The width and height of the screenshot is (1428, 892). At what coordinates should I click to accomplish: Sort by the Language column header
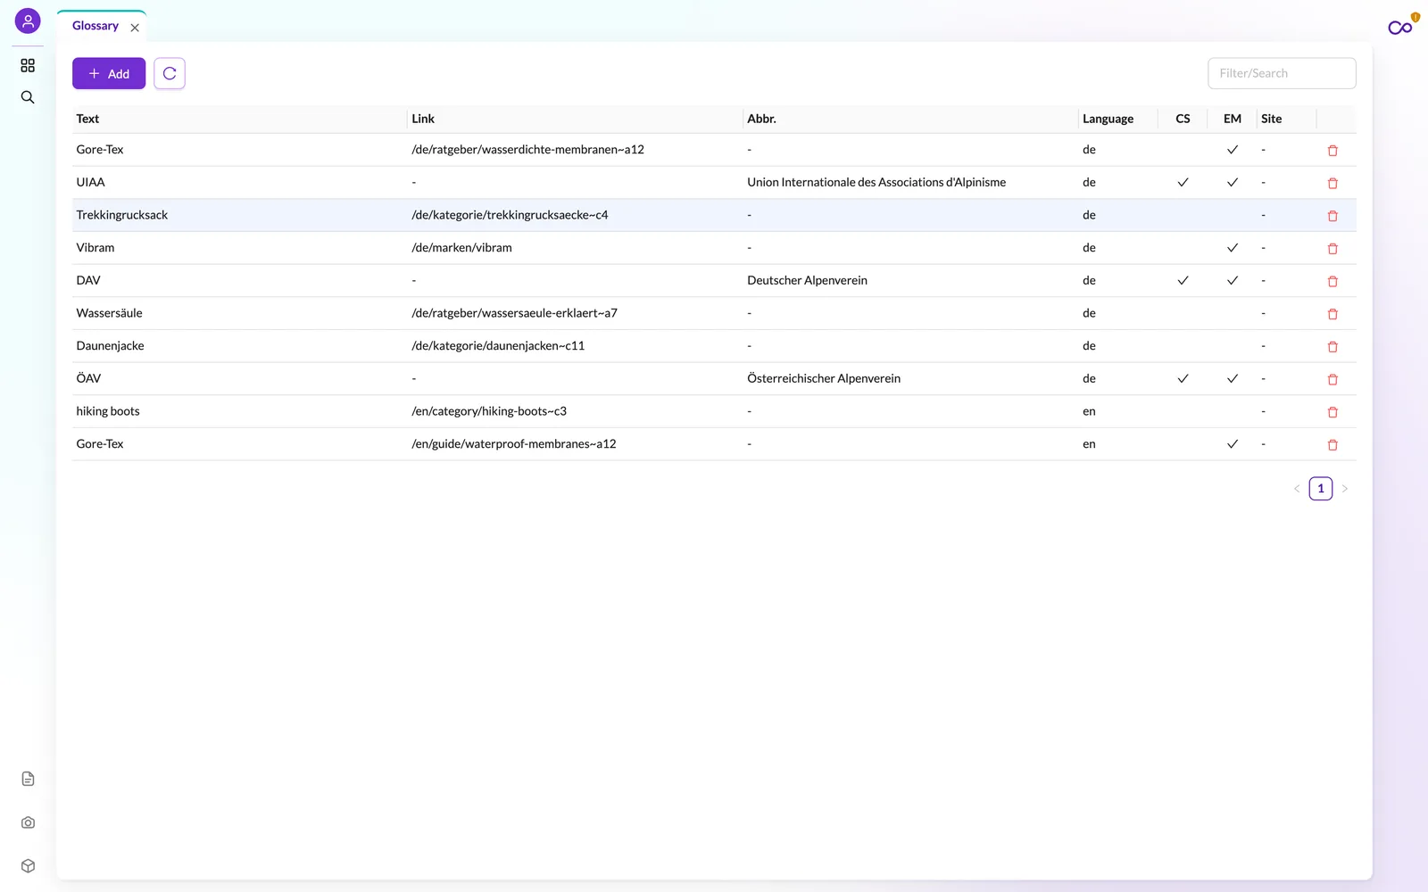(x=1108, y=119)
